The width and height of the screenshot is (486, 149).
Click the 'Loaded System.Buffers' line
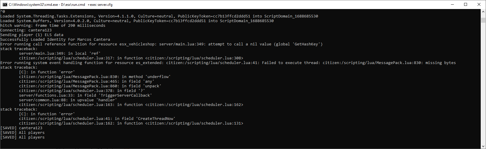click(137, 21)
